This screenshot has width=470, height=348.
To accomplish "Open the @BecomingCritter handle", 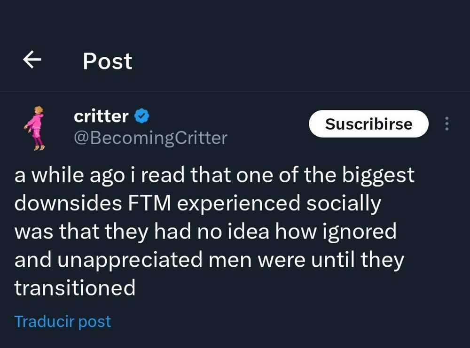I will click(x=150, y=138).
